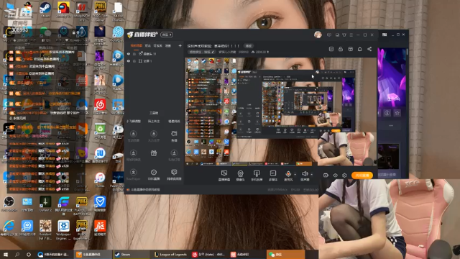Screen dimensions: 460x259
Task: Click the camera-shaped tool in tools grid top row
Action: point(174,134)
